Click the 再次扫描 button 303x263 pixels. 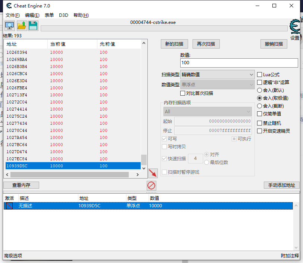coord(206,44)
